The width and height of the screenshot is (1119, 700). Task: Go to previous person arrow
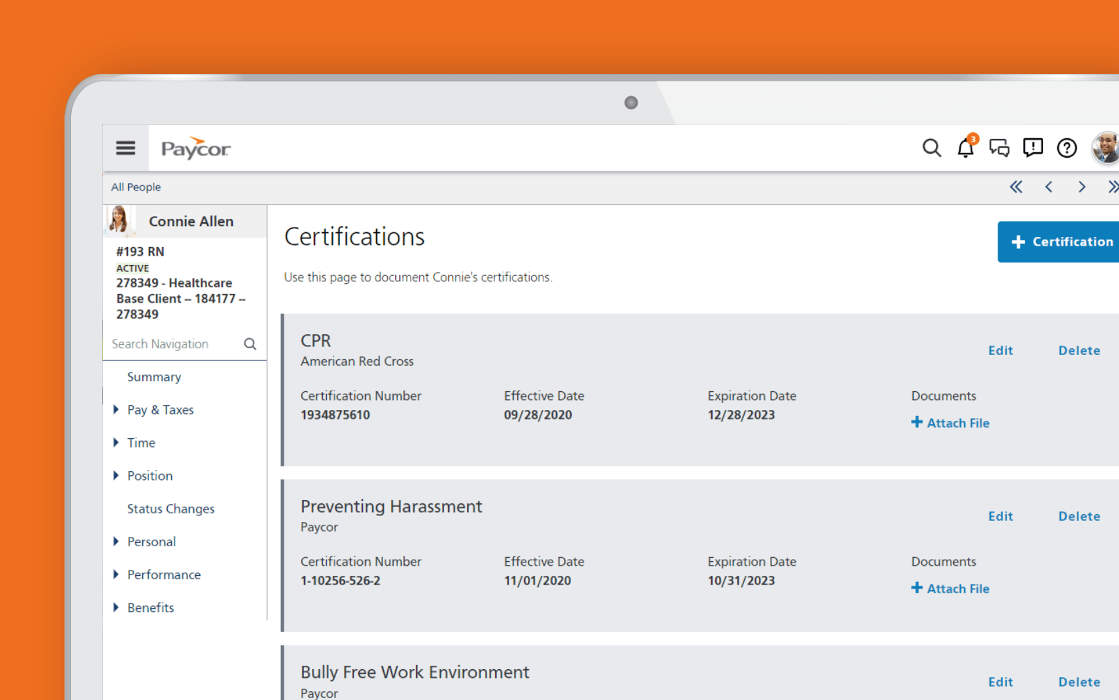click(x=1049, y=187)
